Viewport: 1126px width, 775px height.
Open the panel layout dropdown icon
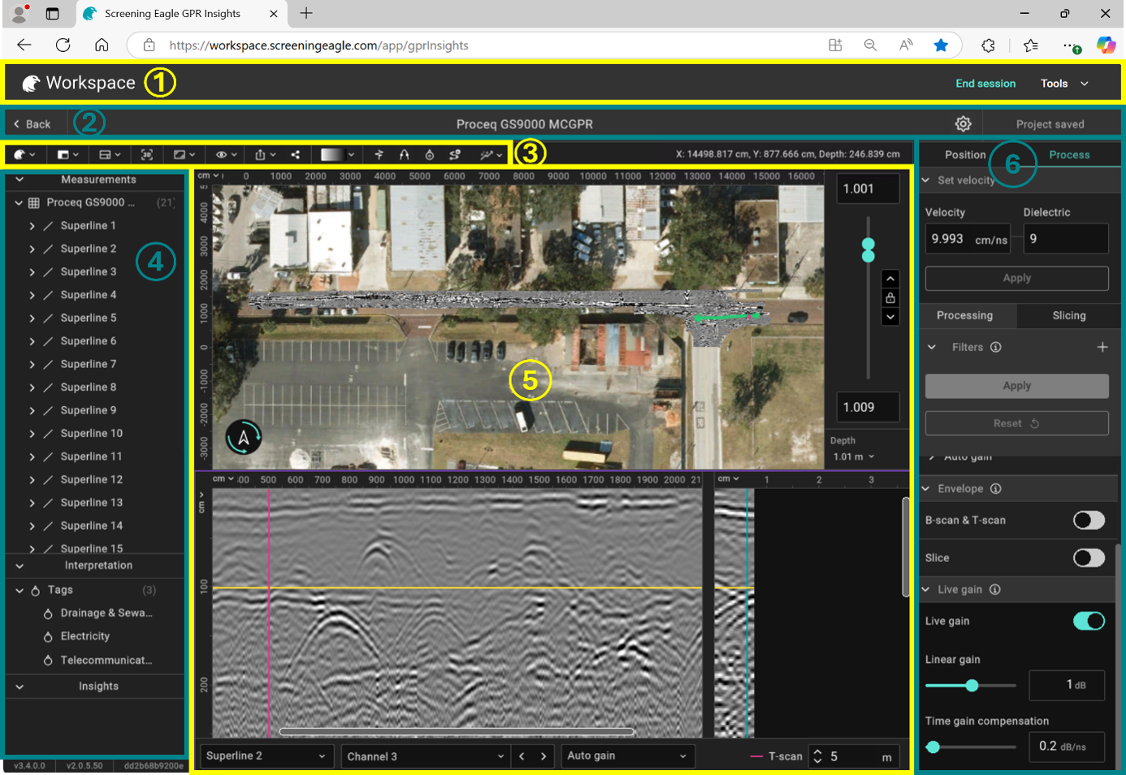(67, 154)
